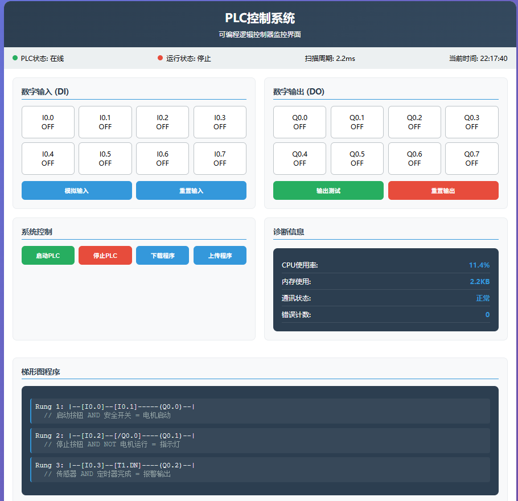The image size is (518, 501).
Task: Click the subtitle 可编程逻辑控制器监控界面
Action: 260,34
